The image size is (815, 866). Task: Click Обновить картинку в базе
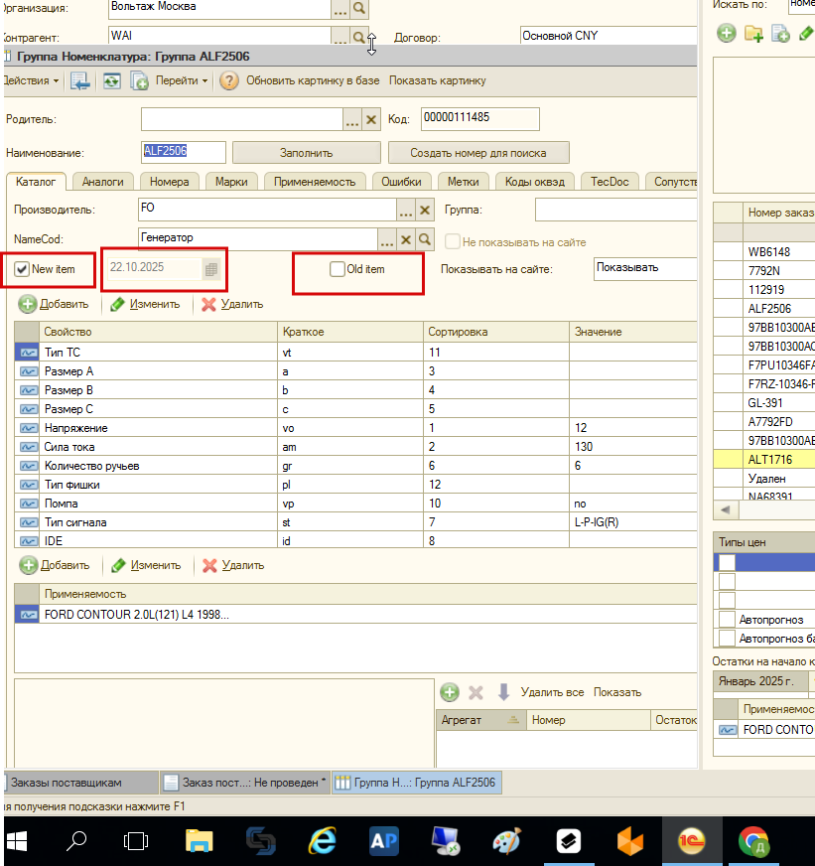pos(313,80)
